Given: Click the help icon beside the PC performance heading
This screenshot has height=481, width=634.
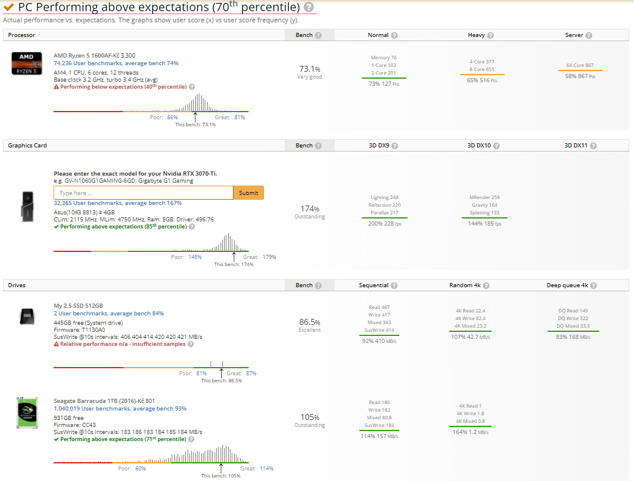Looking at the screenshot, I should [x=309, y=7].
